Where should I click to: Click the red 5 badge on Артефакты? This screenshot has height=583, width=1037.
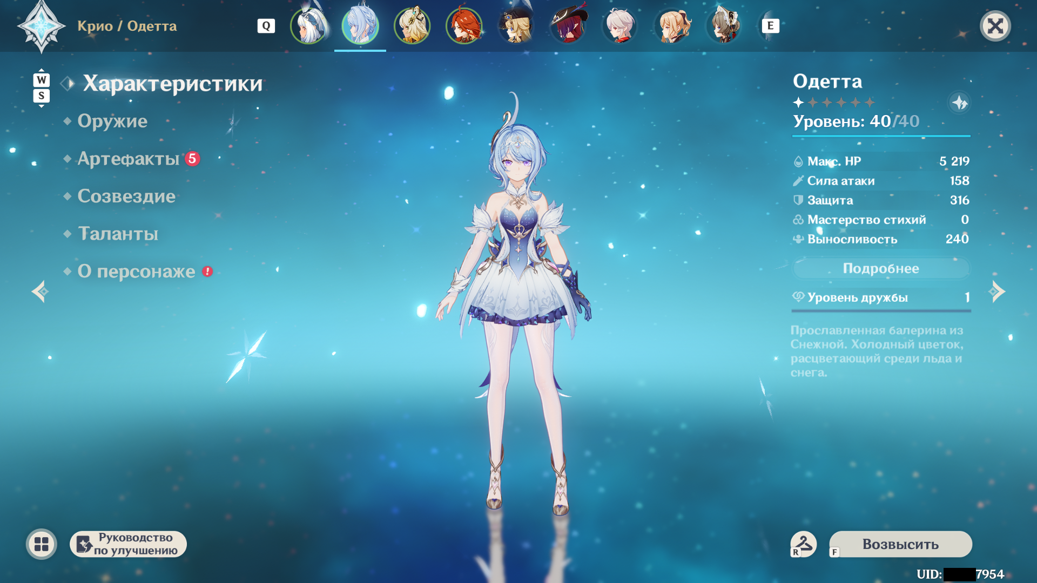point(192,159)
